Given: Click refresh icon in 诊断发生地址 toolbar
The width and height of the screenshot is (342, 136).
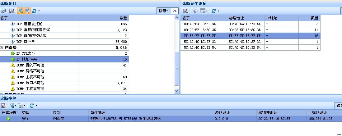Looking at the screenshot, I should click(214, 11).
